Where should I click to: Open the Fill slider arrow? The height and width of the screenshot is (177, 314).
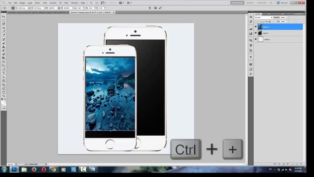pyautogui.click(x=287, y=22)
